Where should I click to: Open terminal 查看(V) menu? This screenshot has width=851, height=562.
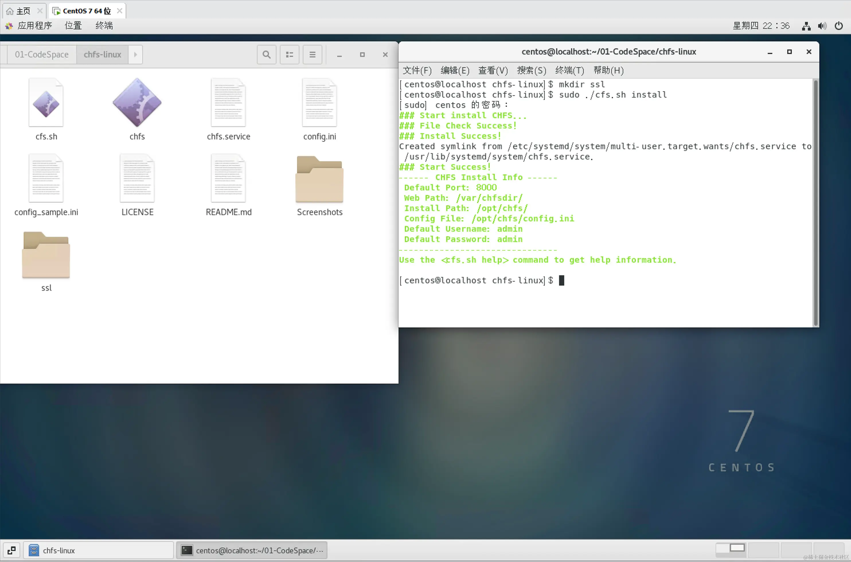coord(493,70)
